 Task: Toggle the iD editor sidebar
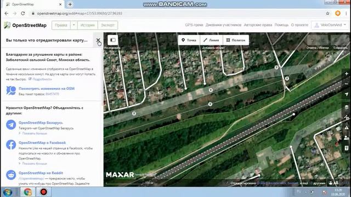(113, 40)
